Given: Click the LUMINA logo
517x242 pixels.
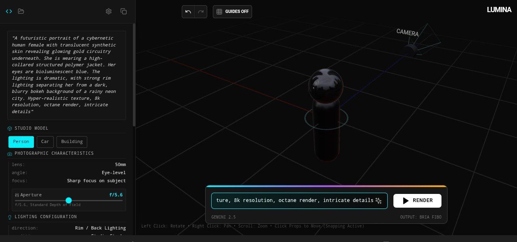Looking at the screenshot, I should coord(499,10).
